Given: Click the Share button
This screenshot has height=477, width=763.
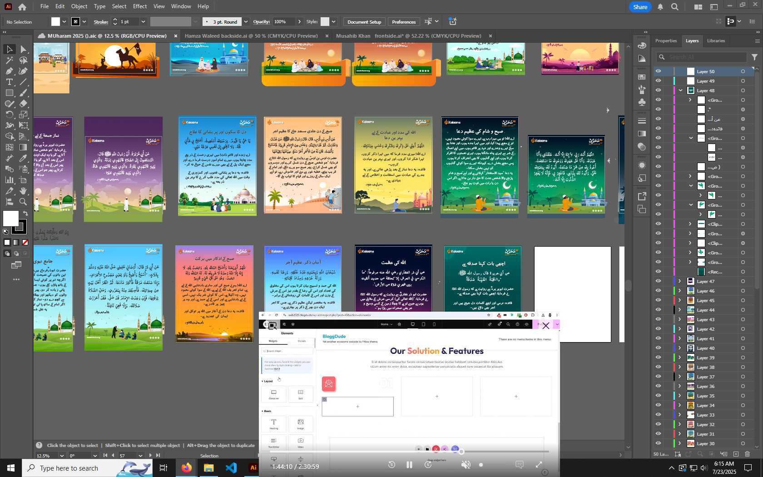Looking at the screenshot, I should [x=640, y=7].
